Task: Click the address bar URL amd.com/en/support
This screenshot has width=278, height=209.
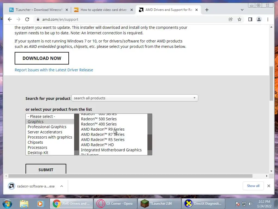Action: coord(60,19)
